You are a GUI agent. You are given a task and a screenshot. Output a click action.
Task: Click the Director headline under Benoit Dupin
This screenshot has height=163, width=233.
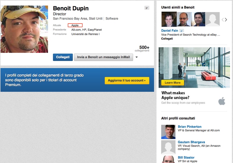click(59, 14)
